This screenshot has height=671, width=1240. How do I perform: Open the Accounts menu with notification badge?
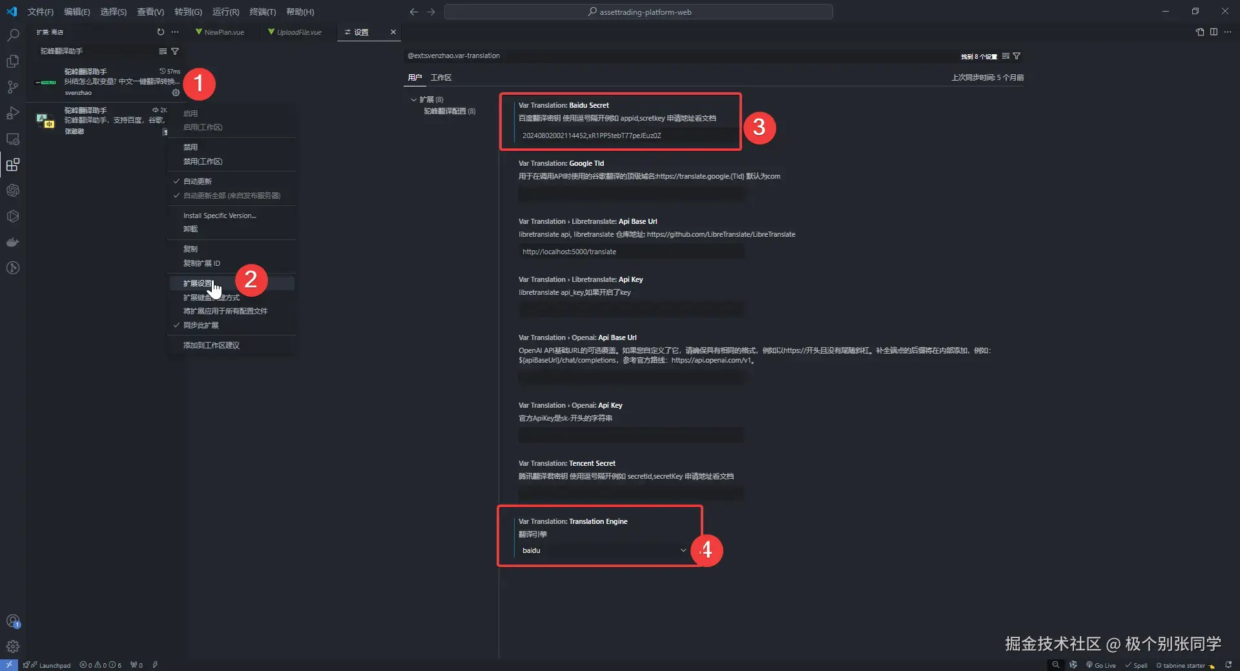point(13,621)
